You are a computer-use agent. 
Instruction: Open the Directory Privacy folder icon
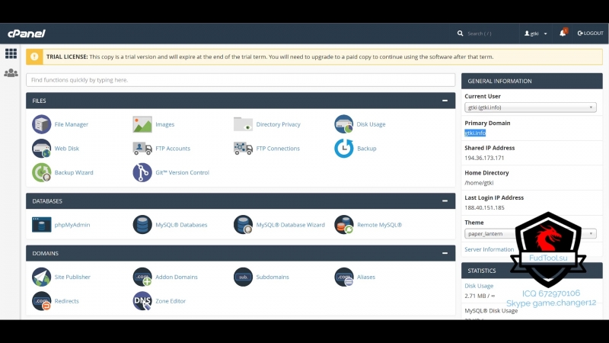click(x=243, y=124)
